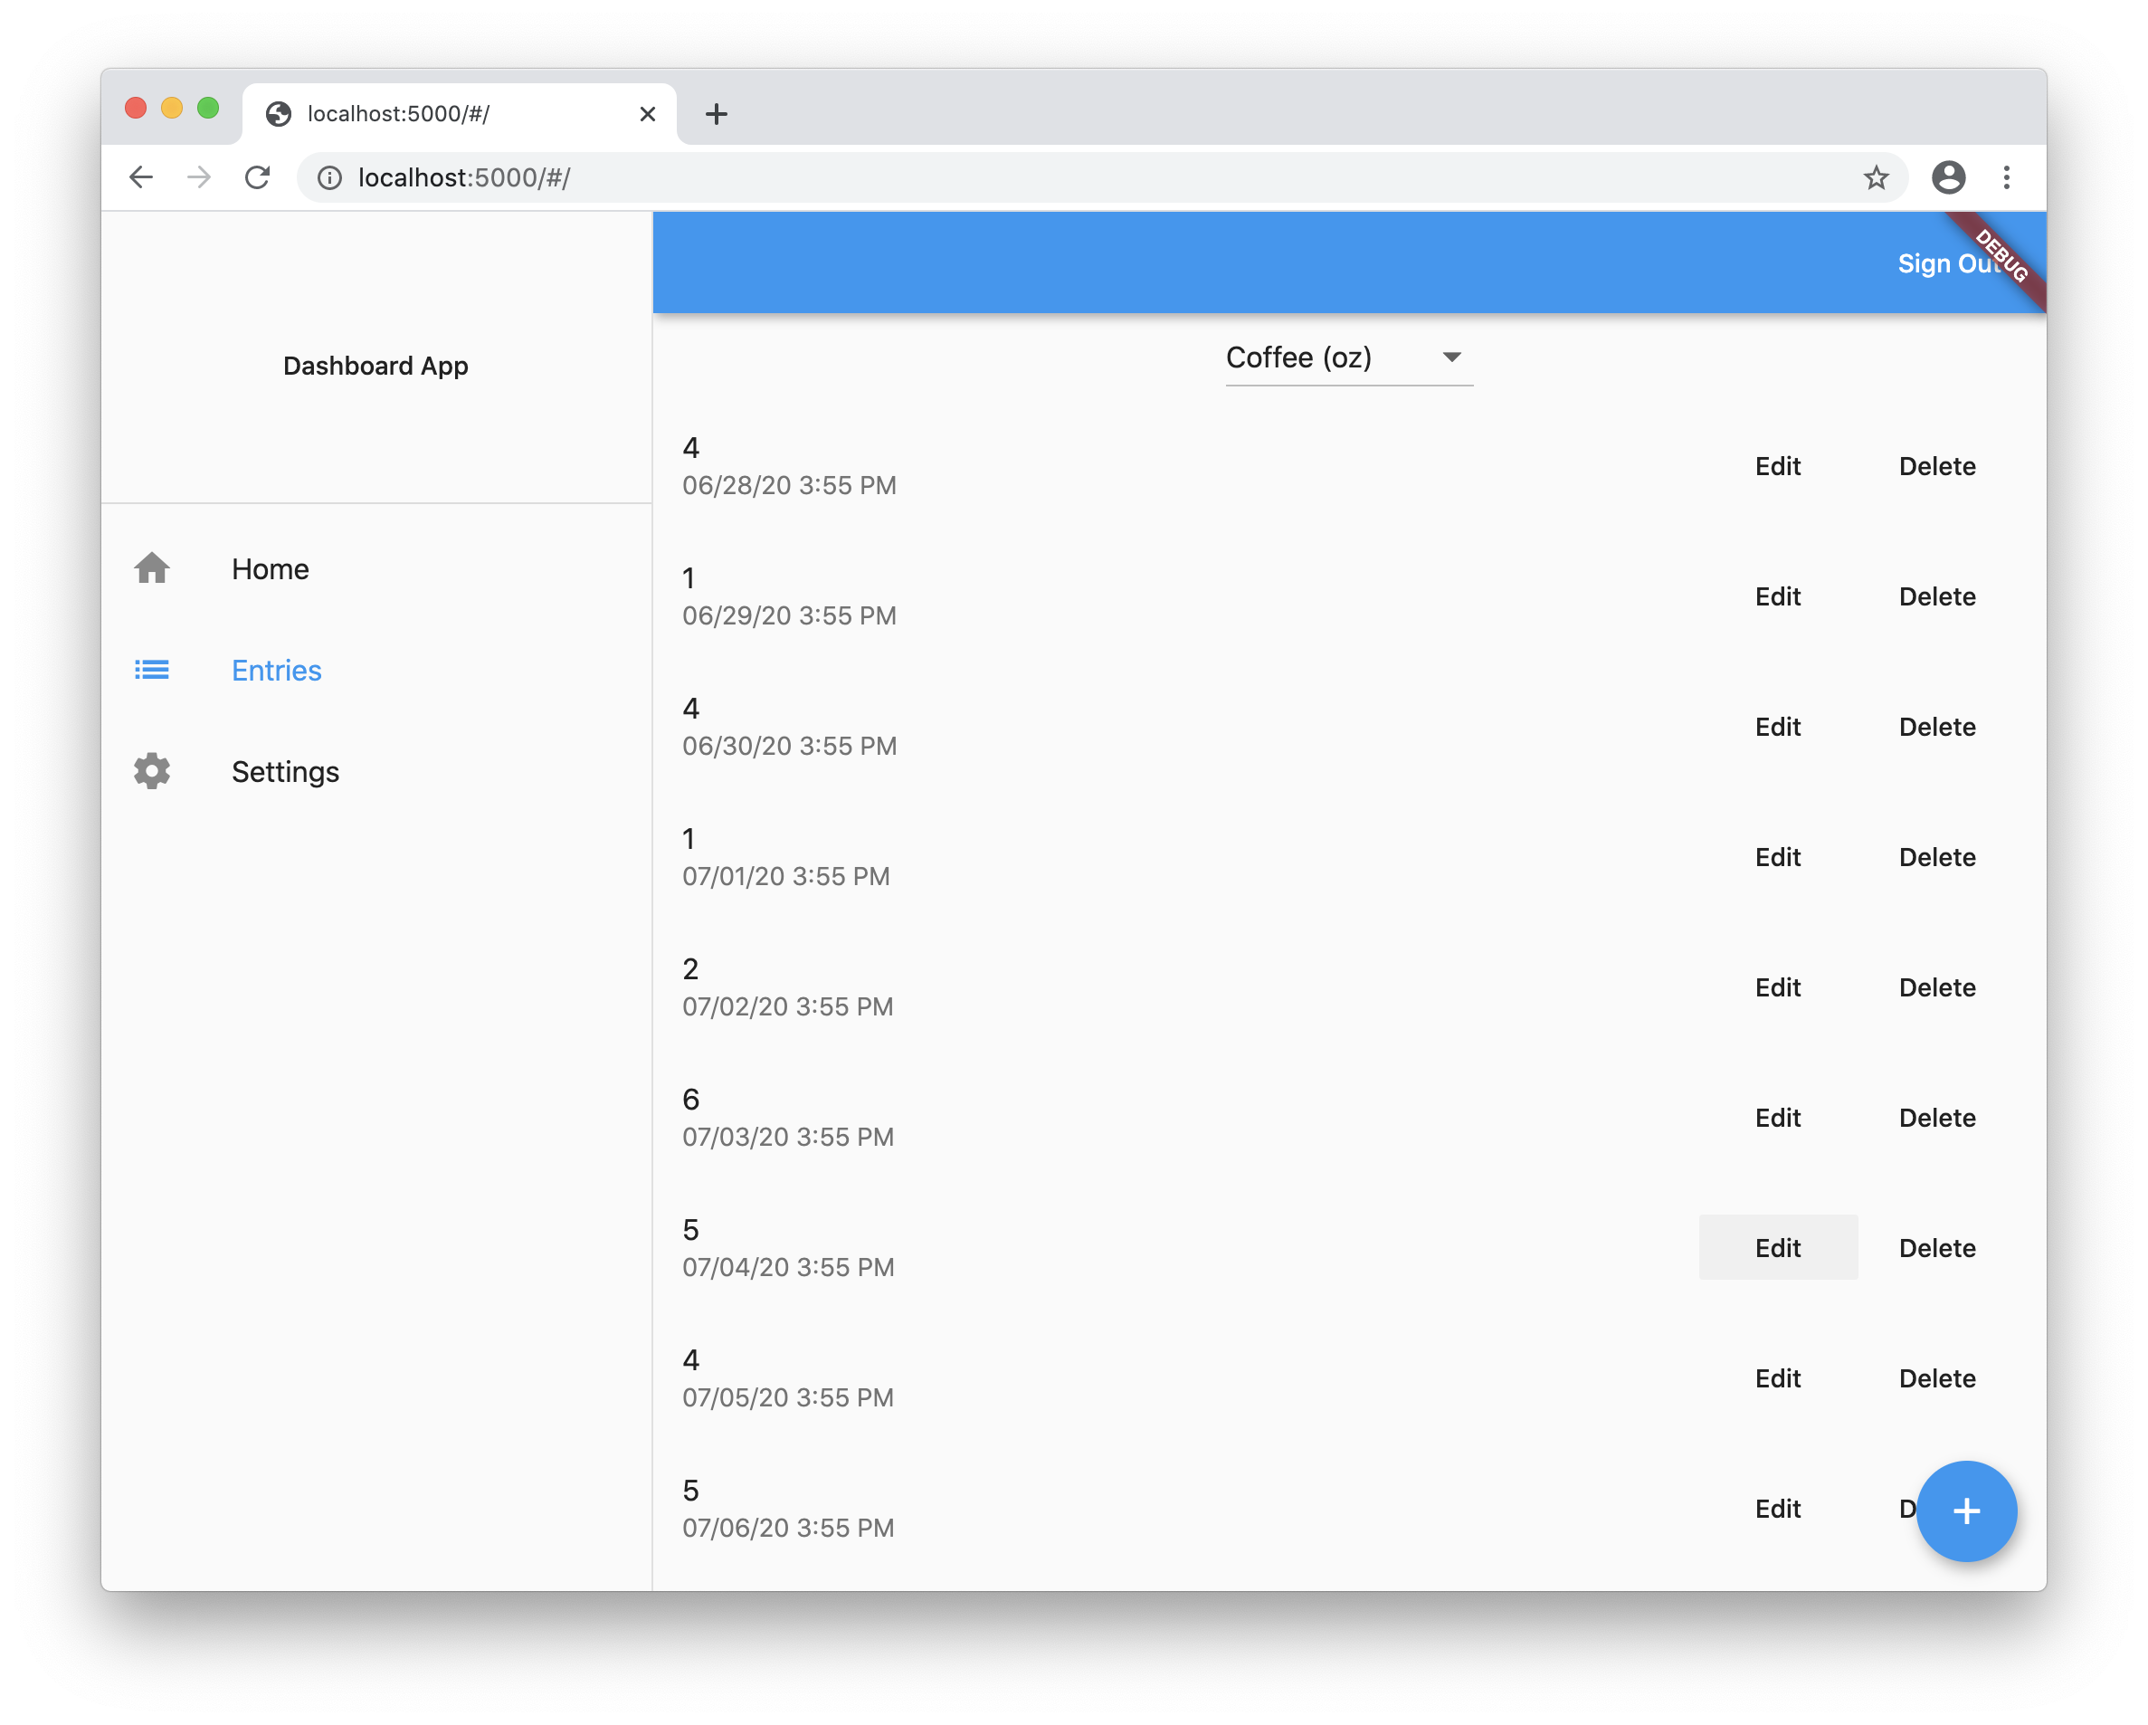Open the Chrome three-dot menu

pyautogui.click(x=2007, y=177)
